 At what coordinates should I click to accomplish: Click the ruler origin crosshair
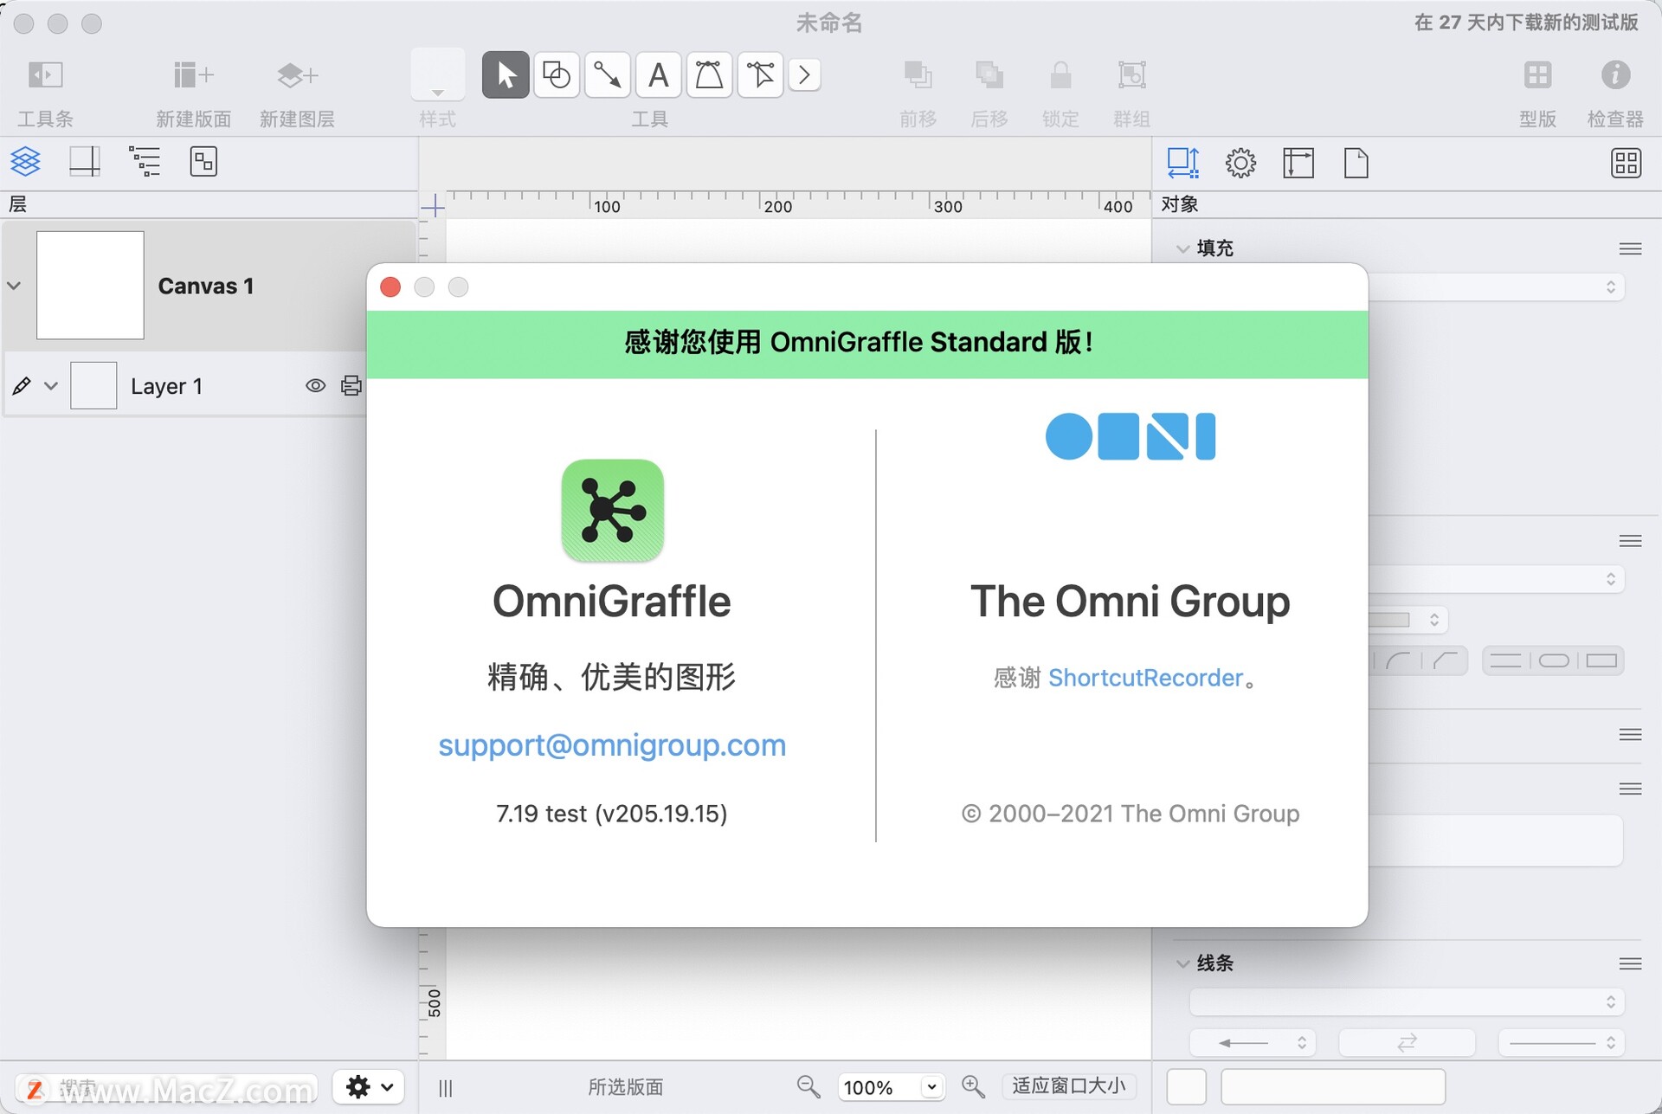click(433, 206)
